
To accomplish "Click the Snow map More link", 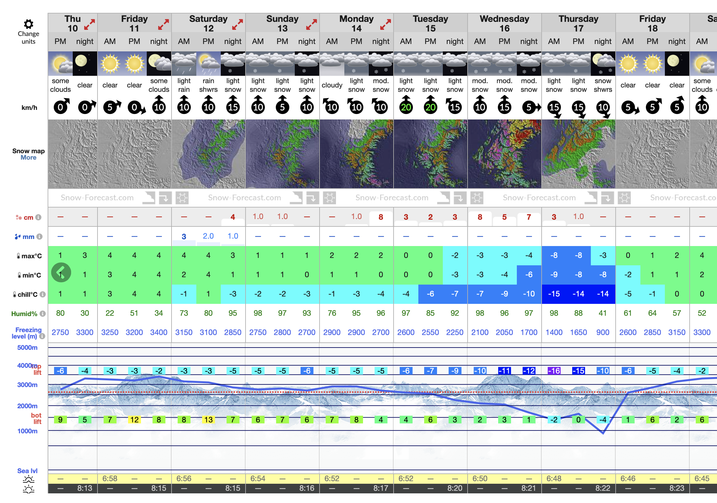I will tap(28, 158).
